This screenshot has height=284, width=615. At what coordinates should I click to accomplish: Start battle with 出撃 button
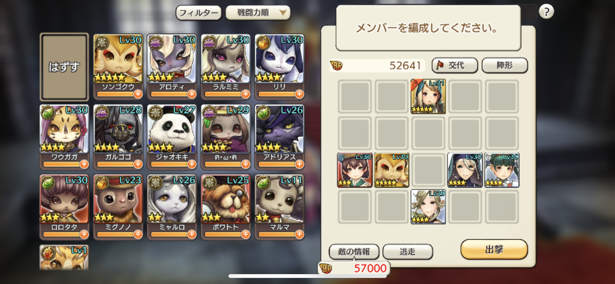(494, 250)
